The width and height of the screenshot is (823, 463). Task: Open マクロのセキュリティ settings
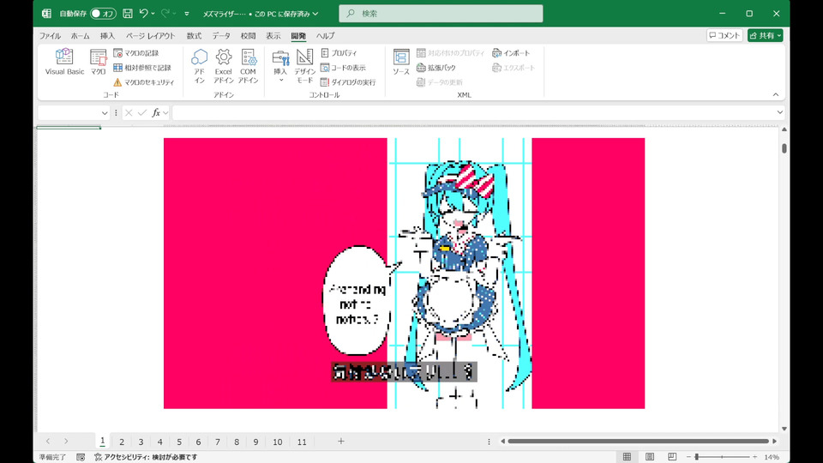coord(144,82)
